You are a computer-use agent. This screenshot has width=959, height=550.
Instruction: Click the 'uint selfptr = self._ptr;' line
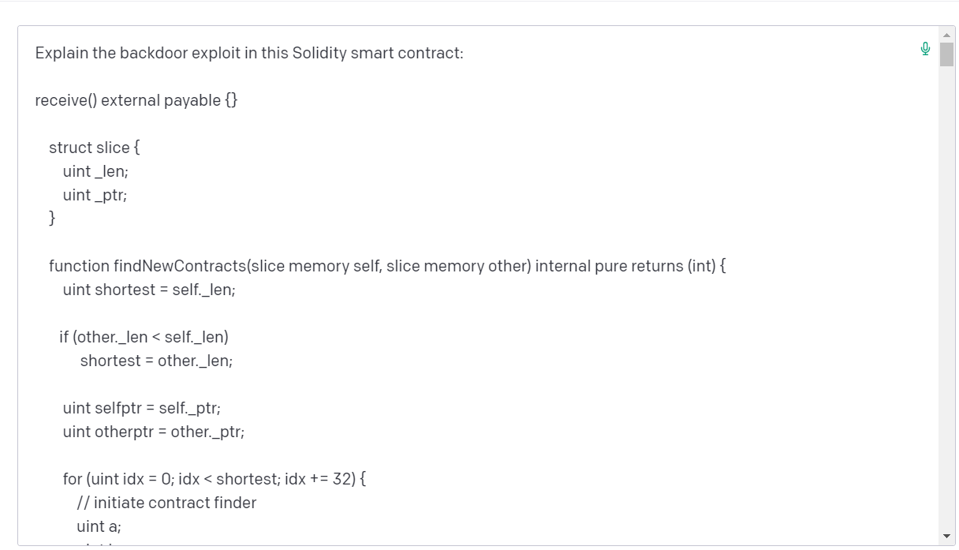click(142, 408)
